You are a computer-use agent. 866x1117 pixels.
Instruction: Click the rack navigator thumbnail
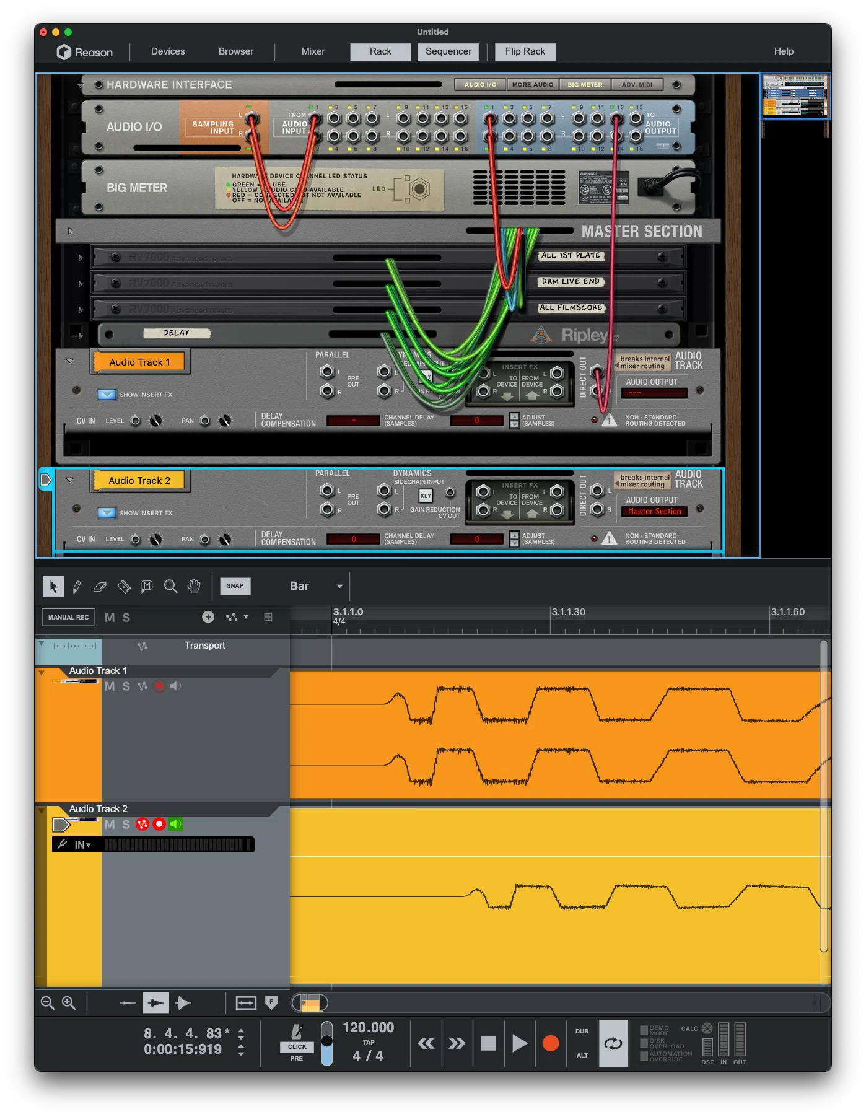point(795,95)
